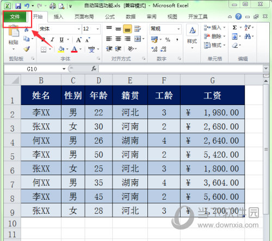Expand the formula bar
272x241 pixels.
(x=266, y=69)
